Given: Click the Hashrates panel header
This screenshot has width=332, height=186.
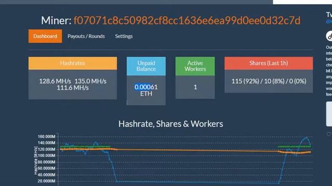Looking at the screenshot, I should (73, 63).
